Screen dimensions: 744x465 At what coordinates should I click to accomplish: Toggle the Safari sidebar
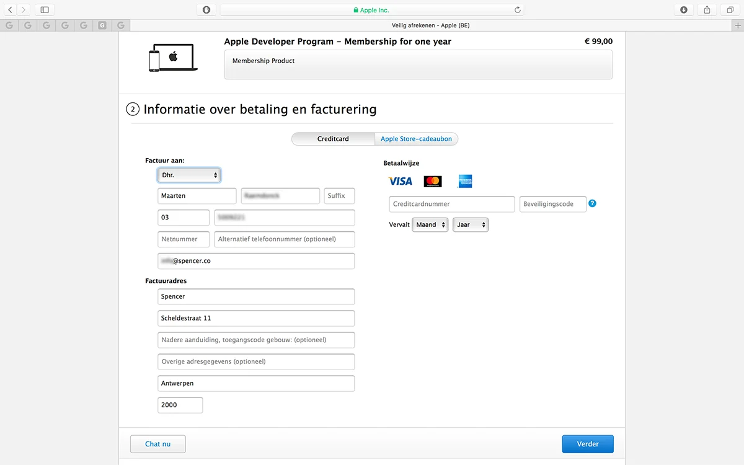pyautogui.click(x=44, y=10)
